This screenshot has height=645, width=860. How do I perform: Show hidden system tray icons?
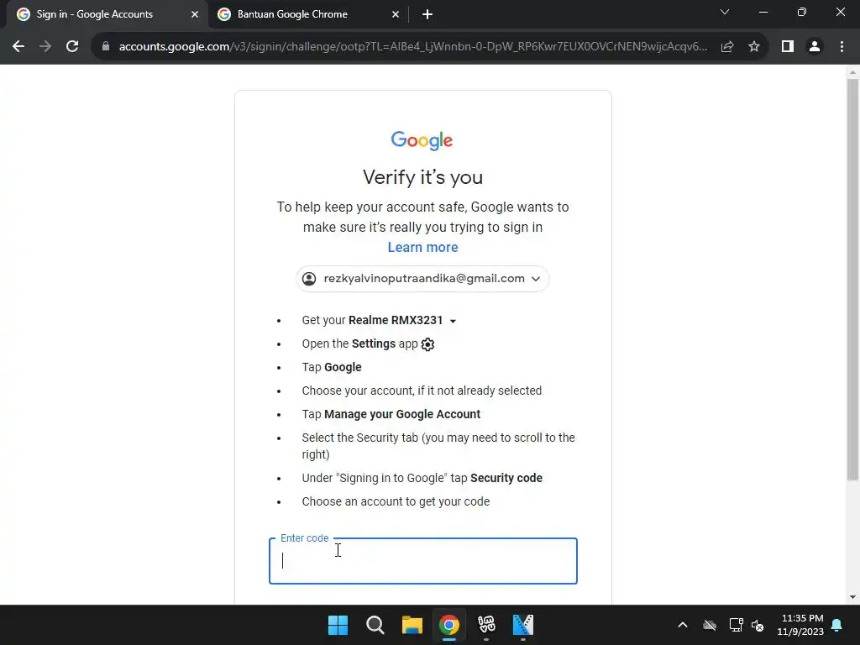(x=682, y=625)
